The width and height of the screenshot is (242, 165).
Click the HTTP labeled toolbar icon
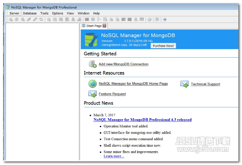pos(142,19)
